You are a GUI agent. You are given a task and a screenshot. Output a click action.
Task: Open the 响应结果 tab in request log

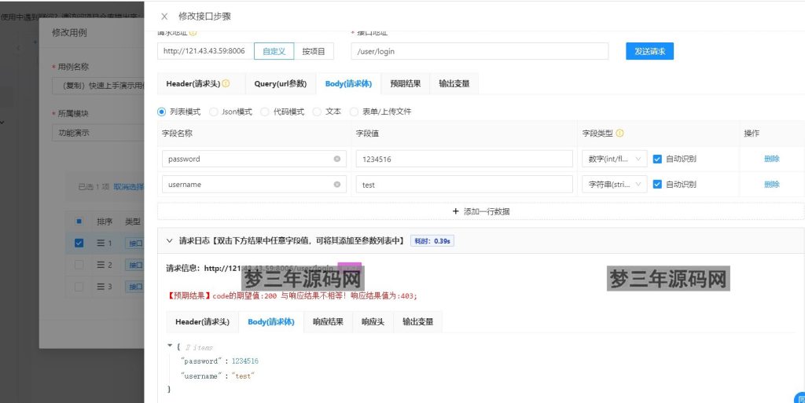328,322
